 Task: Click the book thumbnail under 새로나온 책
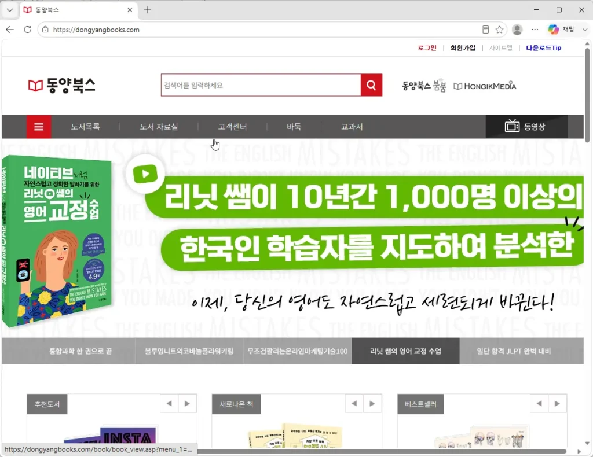coord(295,436)
